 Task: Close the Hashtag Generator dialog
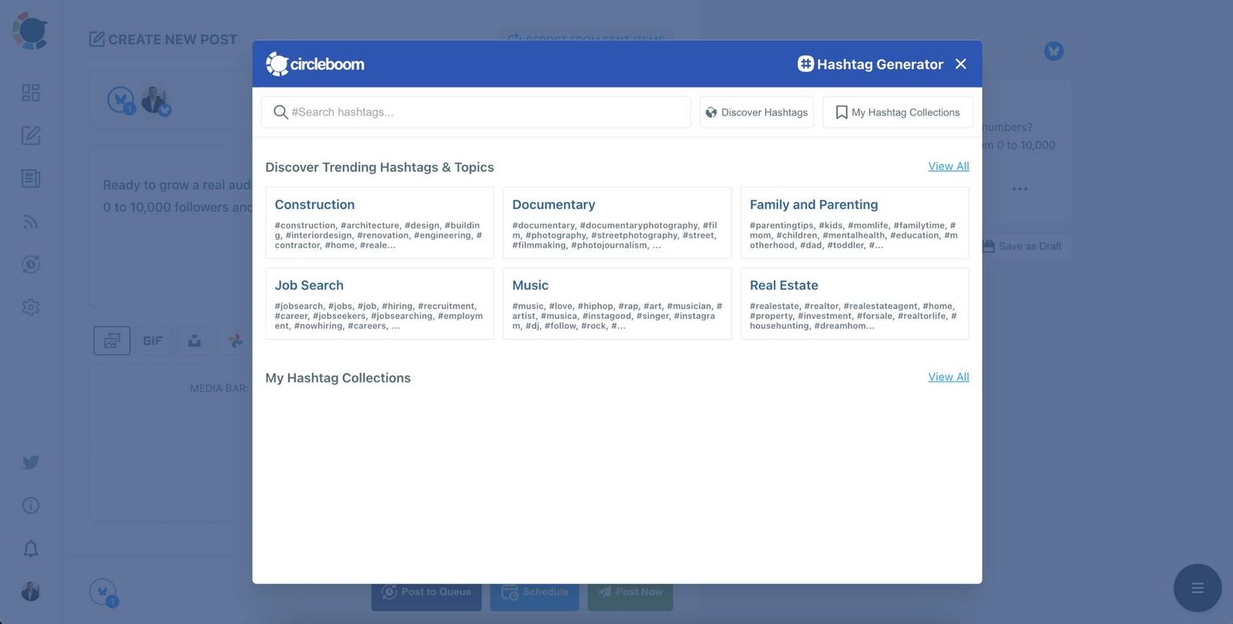[x=960, y=64]
